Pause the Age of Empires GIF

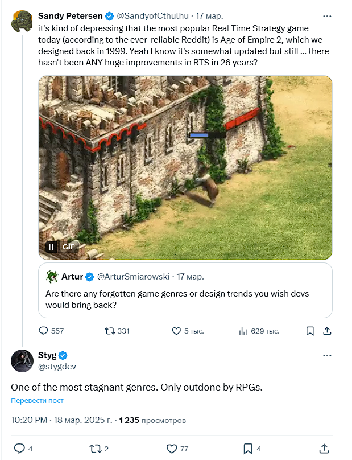coord(51,247)
